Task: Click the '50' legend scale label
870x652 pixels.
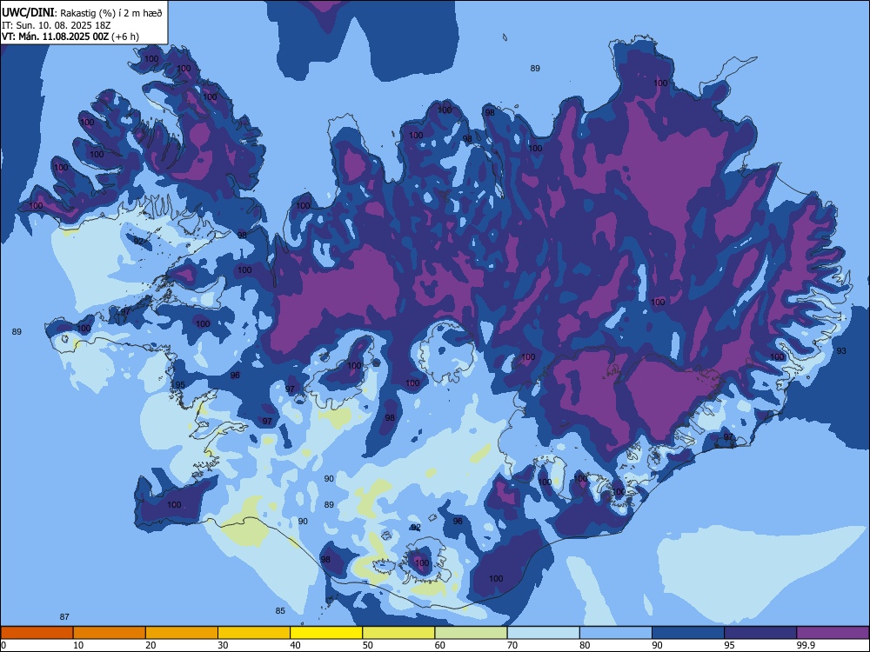Action: (x=367, y=645)
